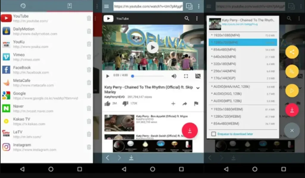Report the video with flag icon
The width and height of the screenshot is (305, 178).
pyautogui.click(x=196, y=103)
